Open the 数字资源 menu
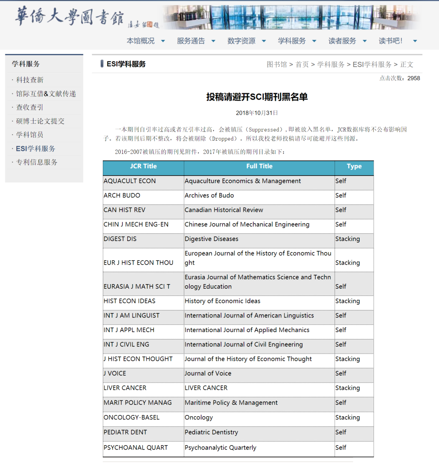The image size is (439, 463). click(x=241, y=41)
